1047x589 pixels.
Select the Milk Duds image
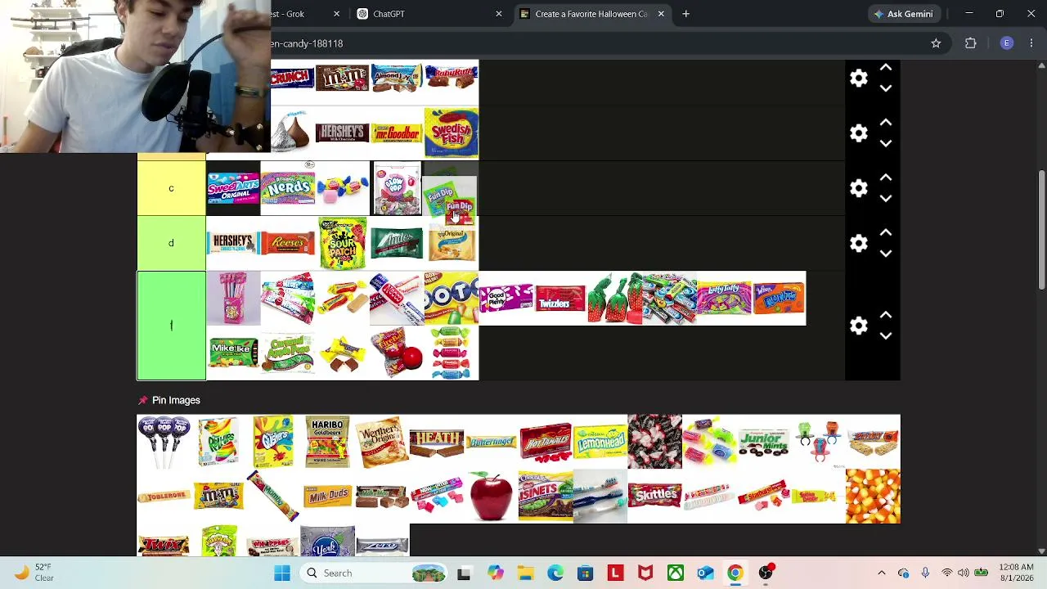[327, 496]
